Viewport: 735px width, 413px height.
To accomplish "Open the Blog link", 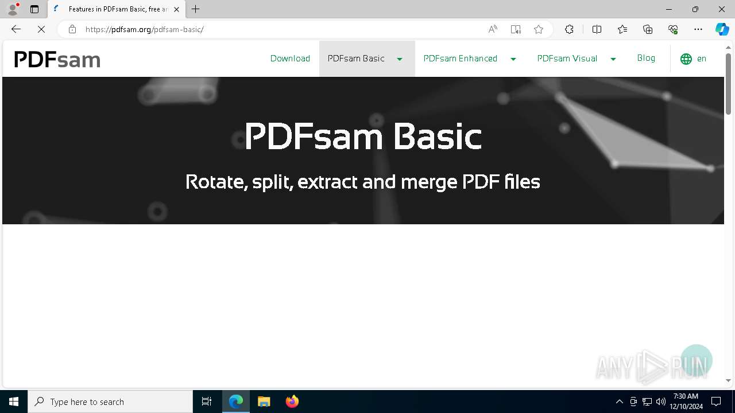I will (x=646, y=58).
